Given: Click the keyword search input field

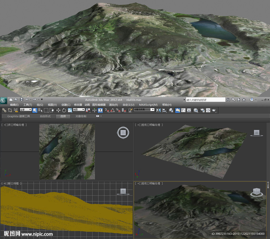Looking at the screenshot, I should tap(206, 100).
